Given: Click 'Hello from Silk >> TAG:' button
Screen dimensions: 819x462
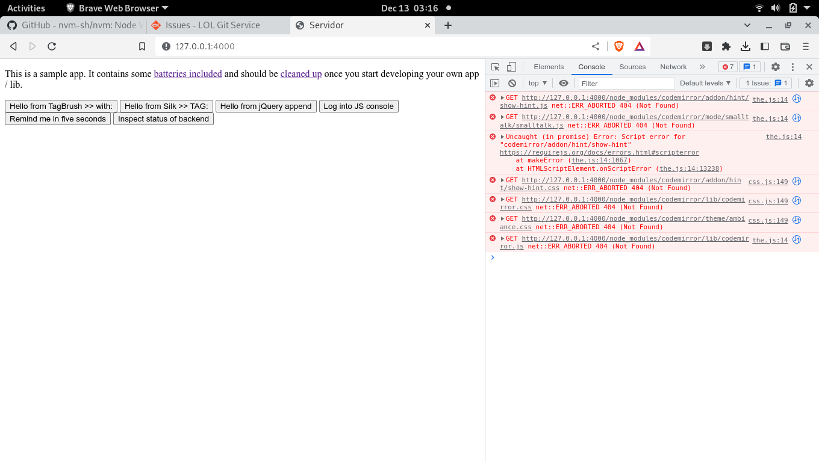Looking at the screenshot, I should click(x=166, y=106).
